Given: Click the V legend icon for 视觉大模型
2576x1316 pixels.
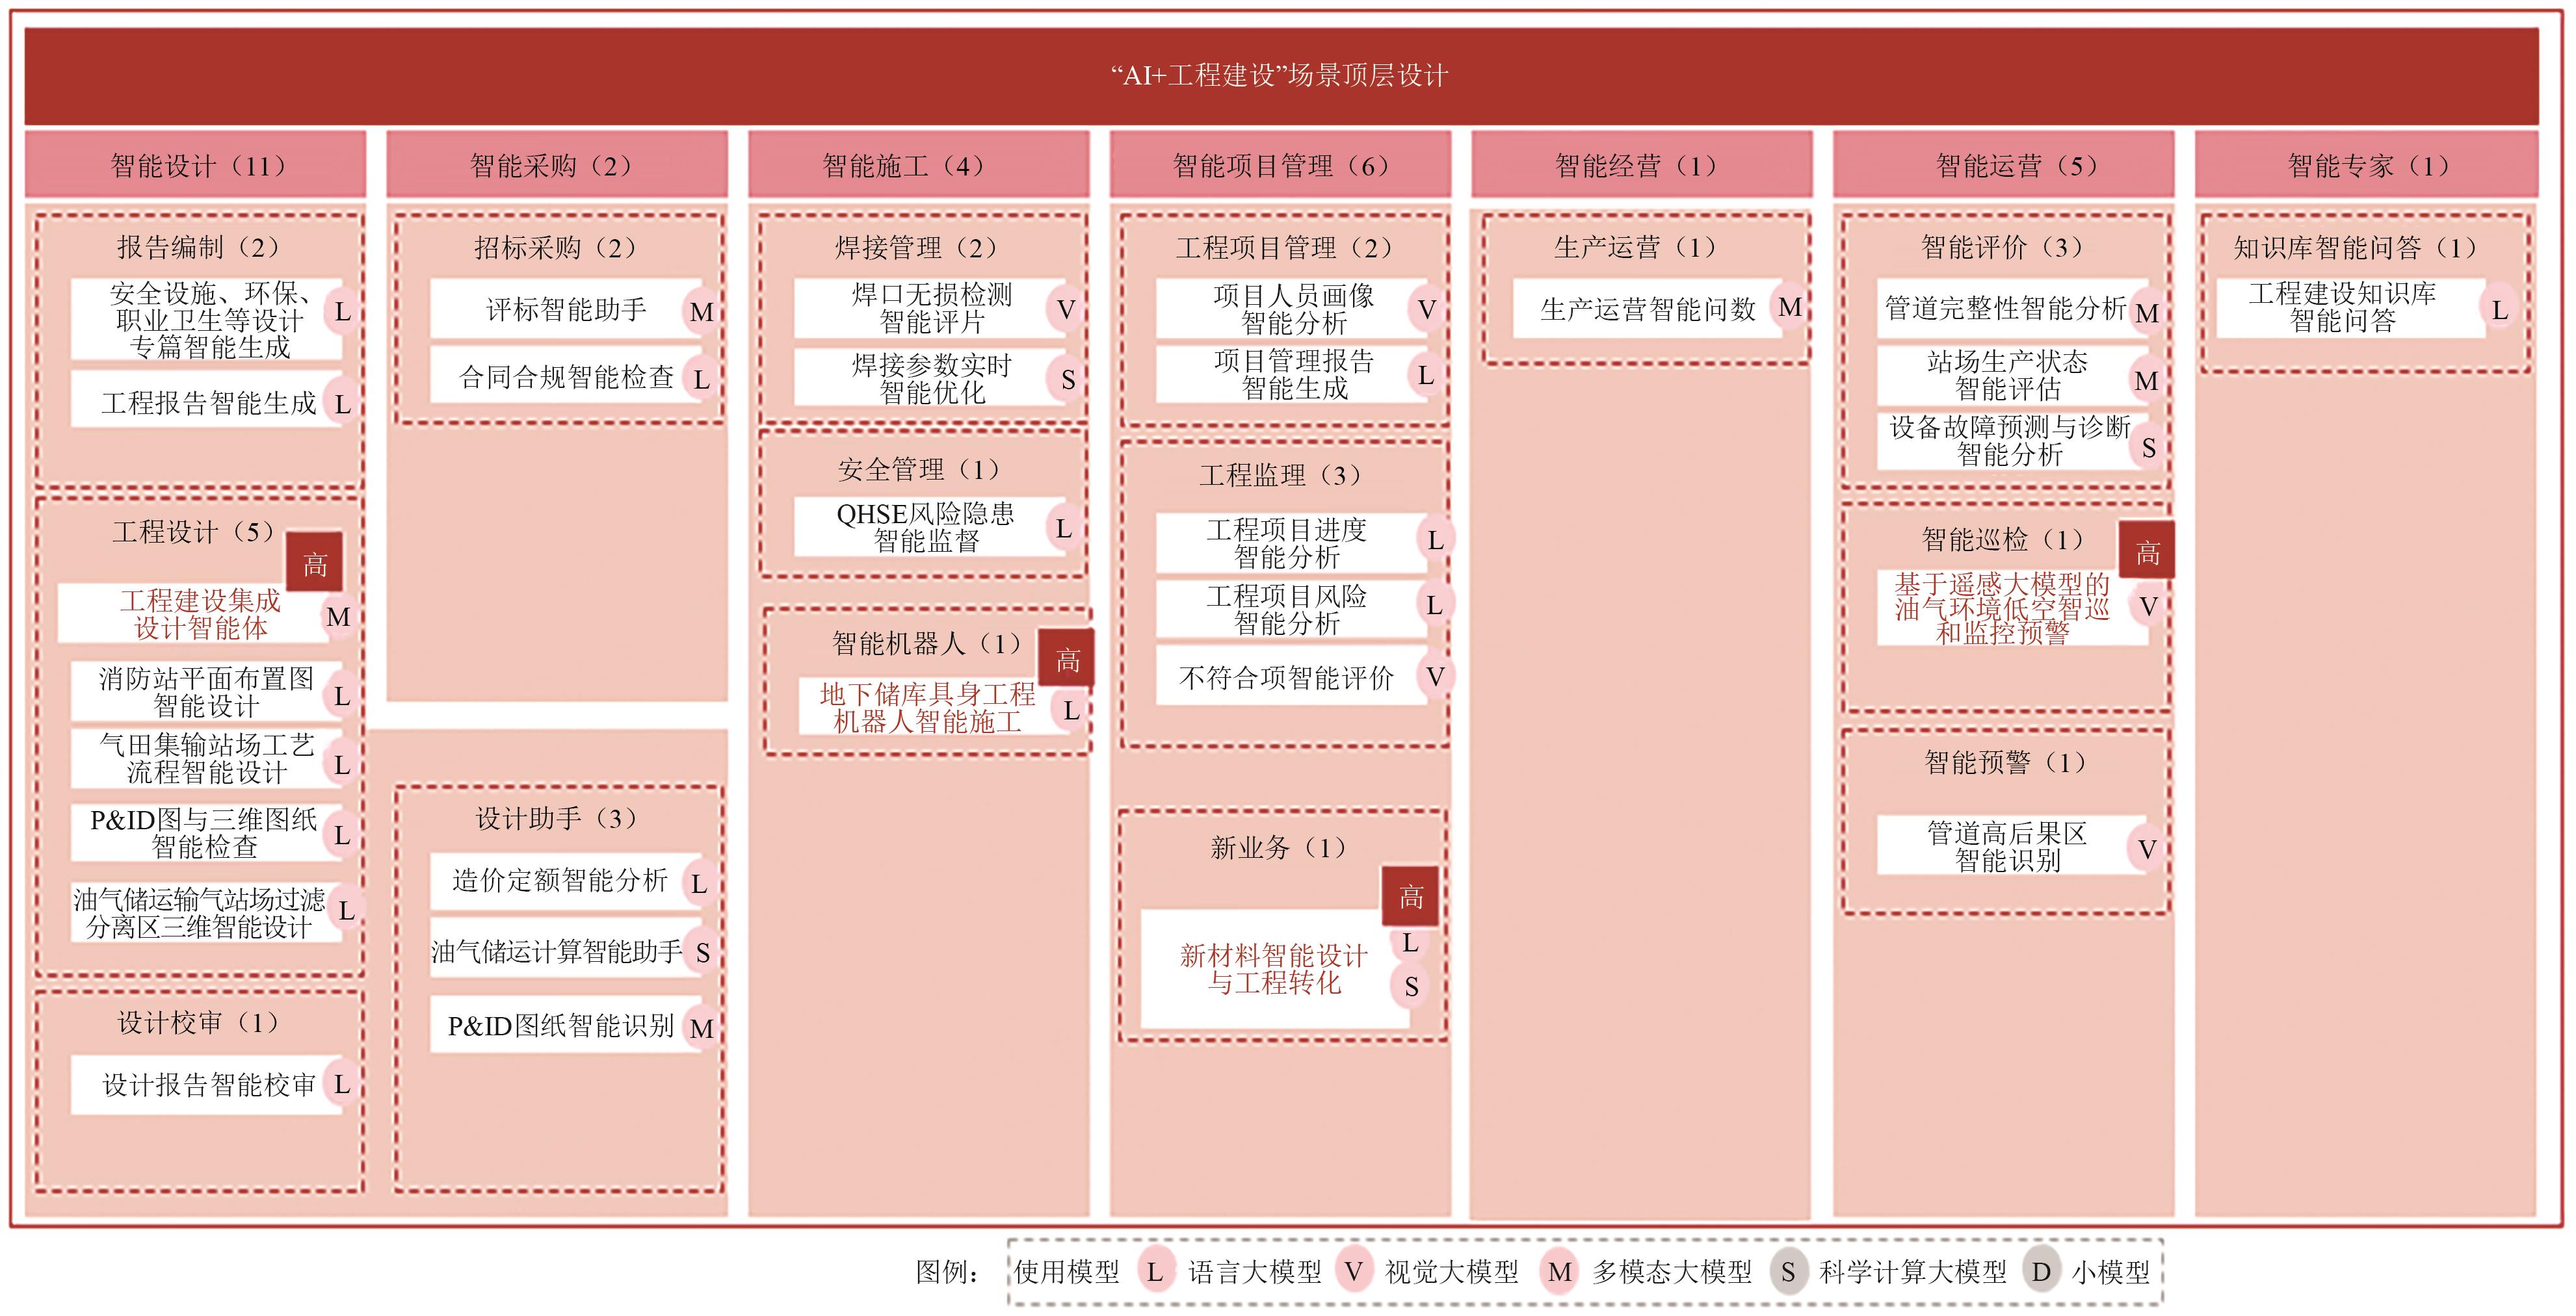Looking at the screenshot, I should [1353, 1272].
